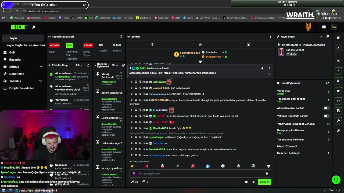Click the Sadece Sohbet category thumbnail
The height and width of the screenshot is (193, 344).
click(x=281, y=52)
